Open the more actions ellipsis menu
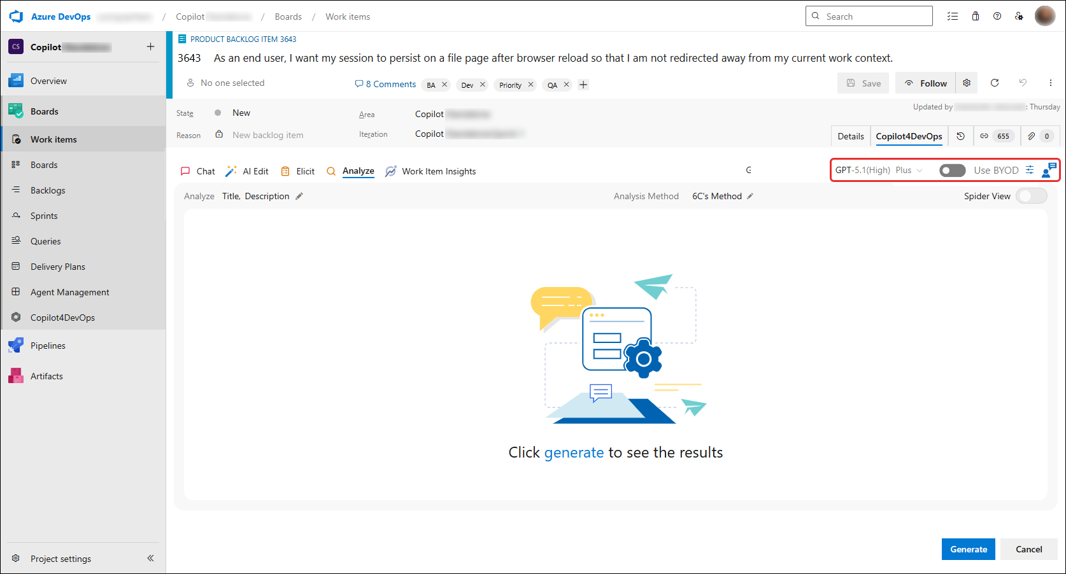This screenshot has width=1066, height=574. pos(1051,83)
